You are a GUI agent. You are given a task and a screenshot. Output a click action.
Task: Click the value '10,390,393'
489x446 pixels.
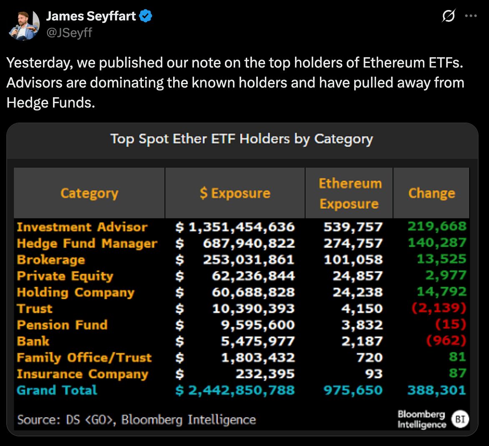253,308
